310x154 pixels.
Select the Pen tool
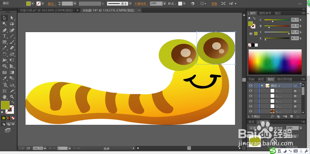5,30
